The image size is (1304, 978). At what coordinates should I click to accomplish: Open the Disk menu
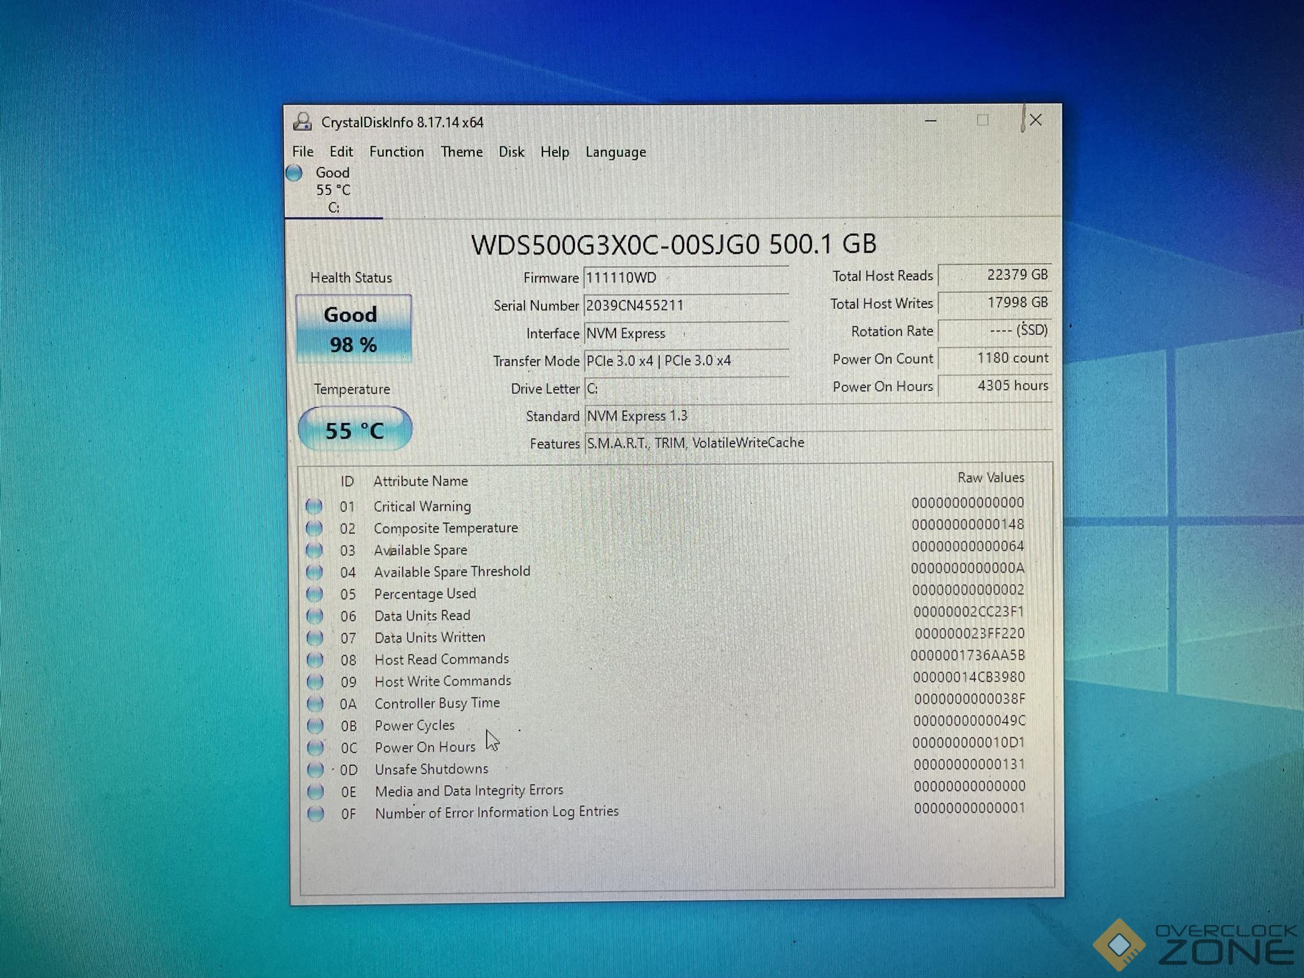(511, 152)
